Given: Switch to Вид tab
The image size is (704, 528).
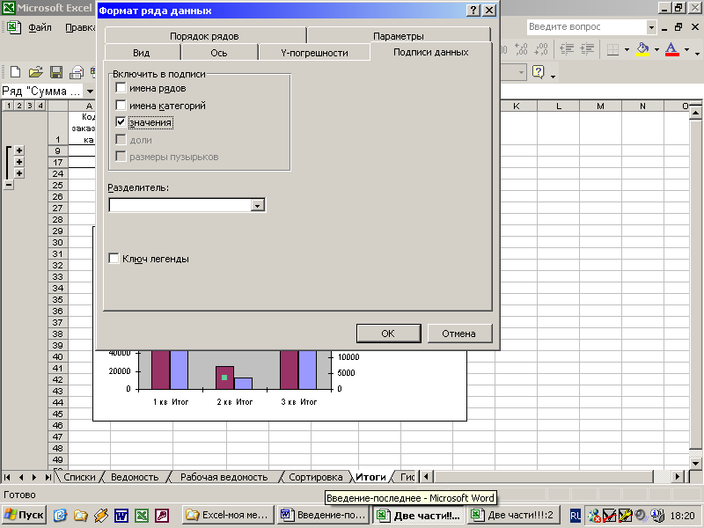Looking at the screenshot, I should 142,53.
